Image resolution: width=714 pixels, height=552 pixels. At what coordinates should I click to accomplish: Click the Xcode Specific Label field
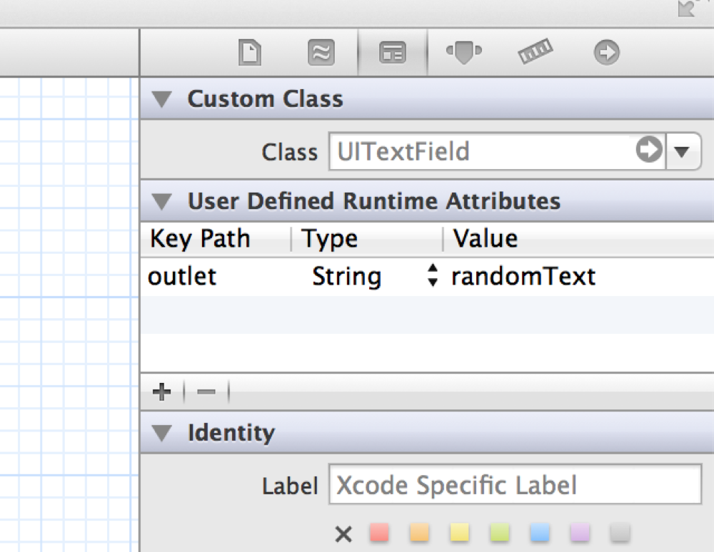coord(515,484)
